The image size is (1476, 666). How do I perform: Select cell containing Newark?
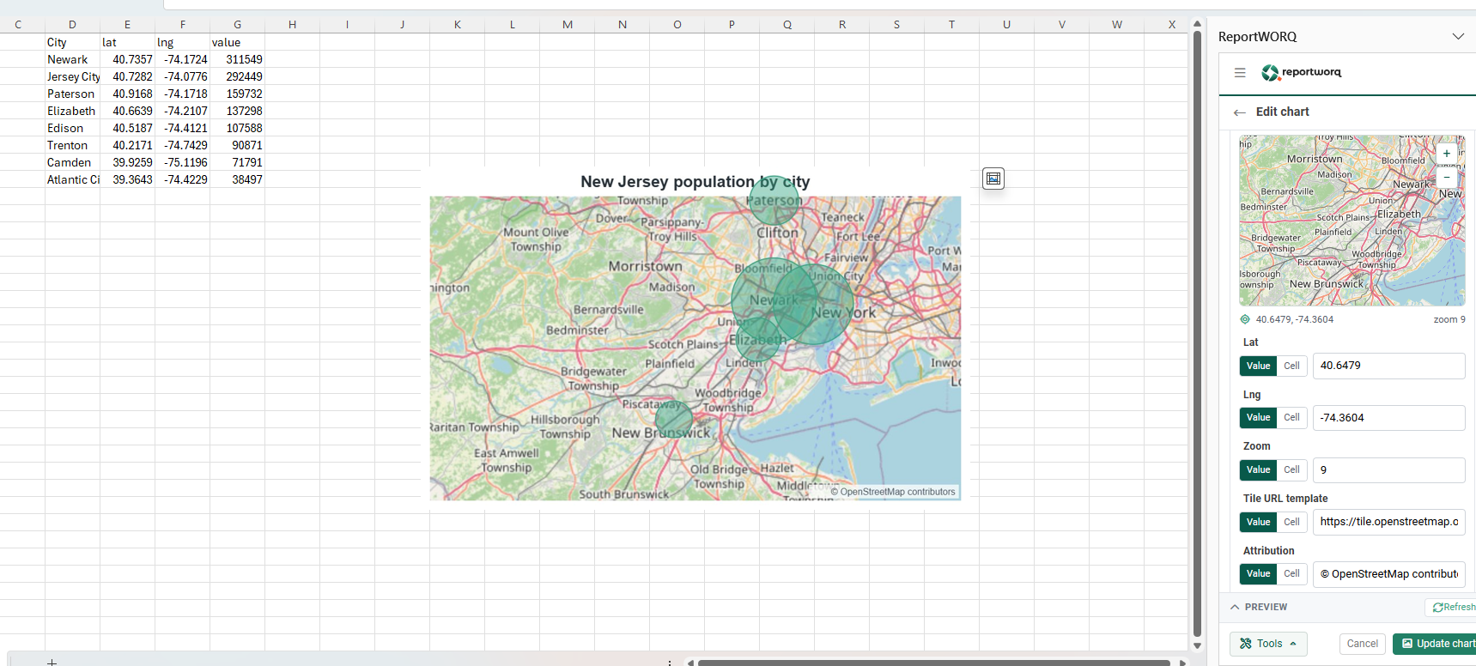(72, 59)
